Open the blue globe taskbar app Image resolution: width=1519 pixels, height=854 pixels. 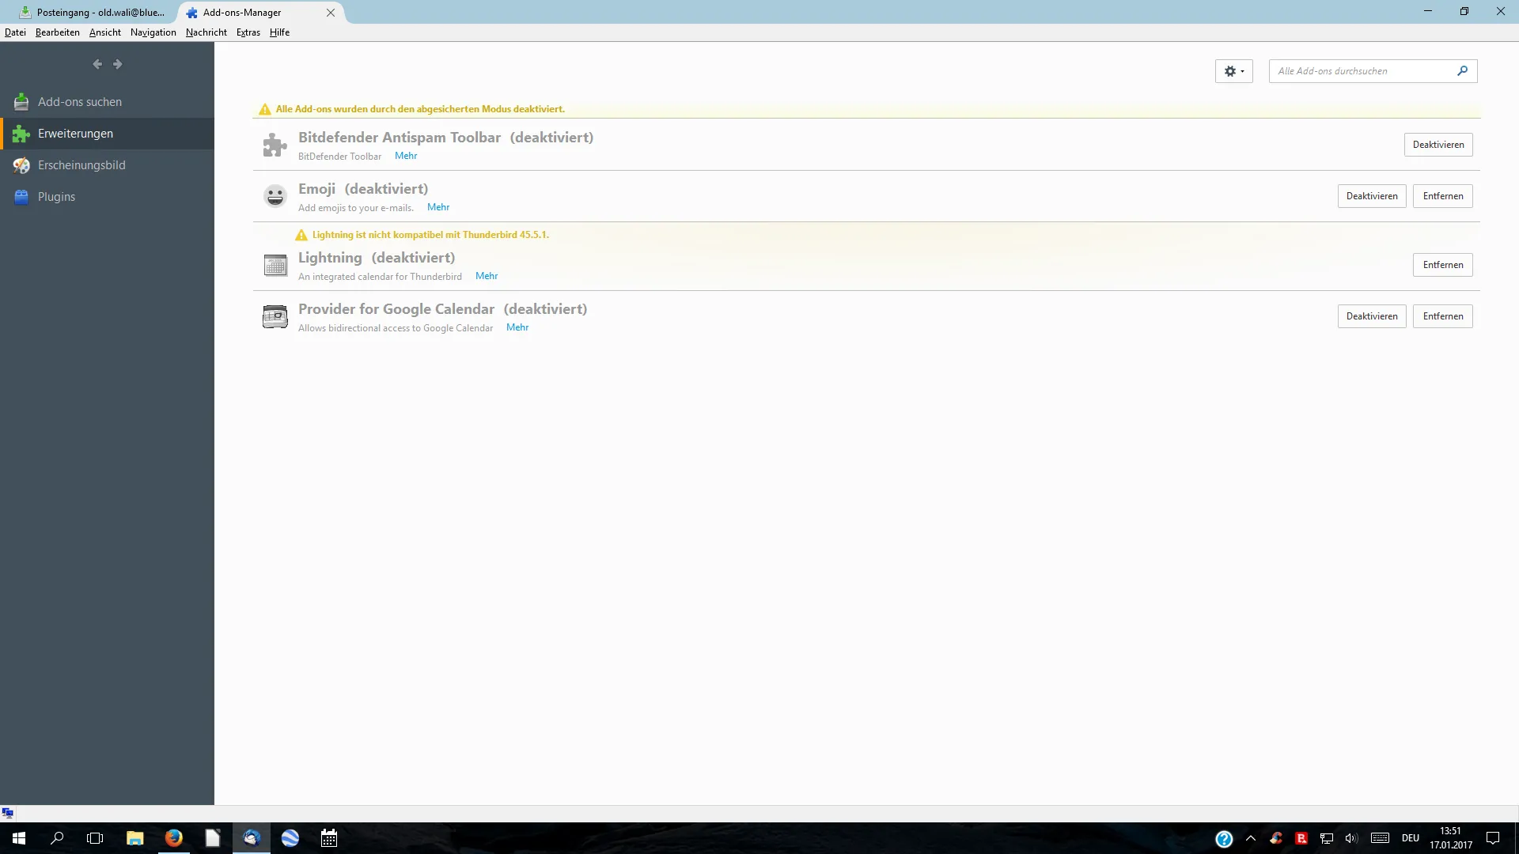click(x=290, y=838)
